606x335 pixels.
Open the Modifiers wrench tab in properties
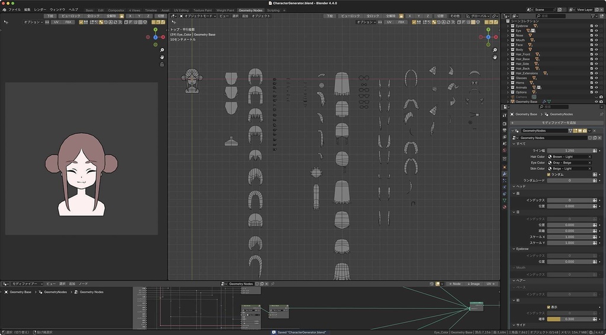pyautogui.click(x=504, y=174)
